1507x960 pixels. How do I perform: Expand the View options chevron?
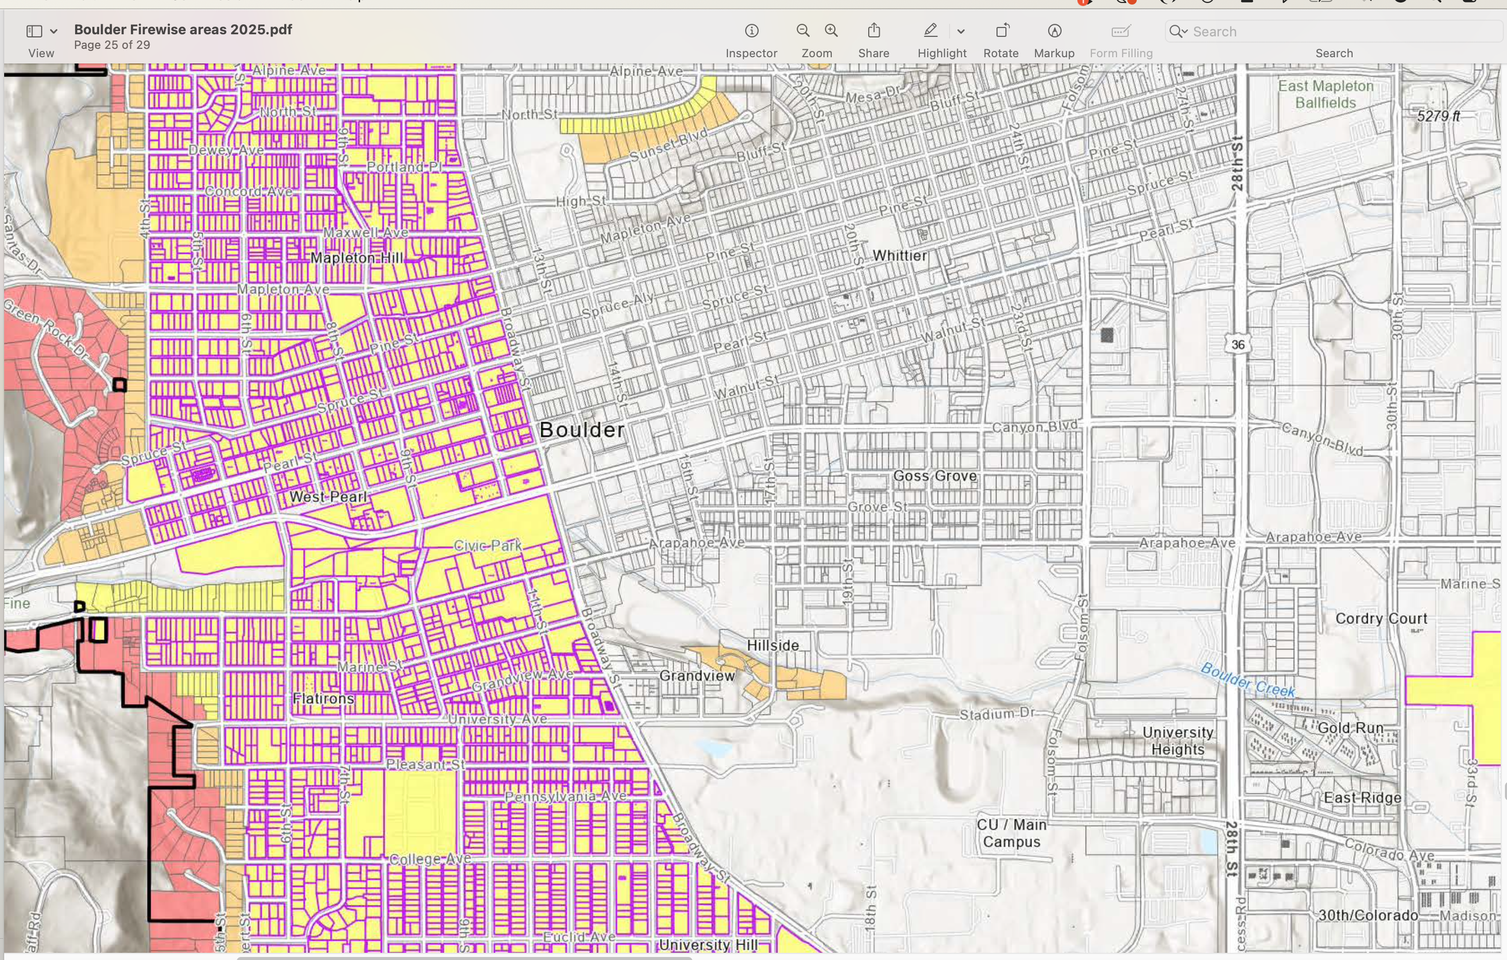click(x=54, y=31)
